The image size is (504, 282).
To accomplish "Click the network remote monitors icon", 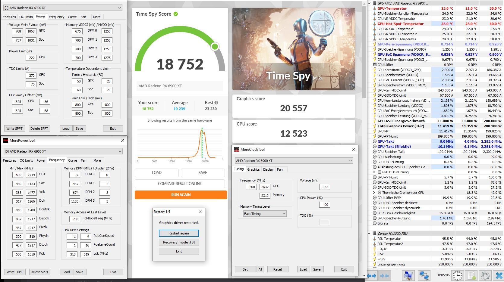I will click(424, 275).
